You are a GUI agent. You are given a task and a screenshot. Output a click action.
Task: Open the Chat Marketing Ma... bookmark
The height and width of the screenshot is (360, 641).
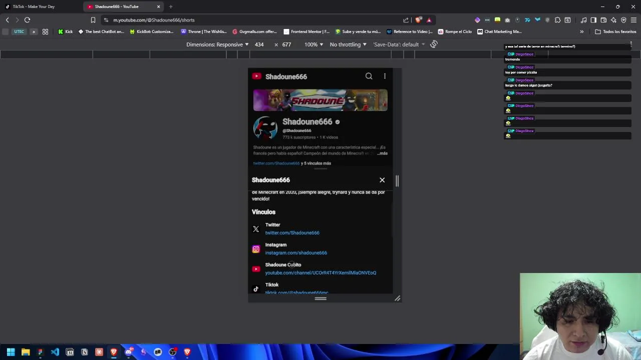pyautogui.click(x=499, y=31)
